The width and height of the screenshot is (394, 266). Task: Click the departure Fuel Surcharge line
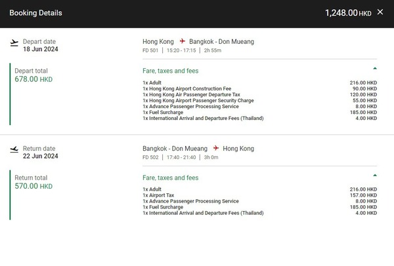tap(260, 112)
